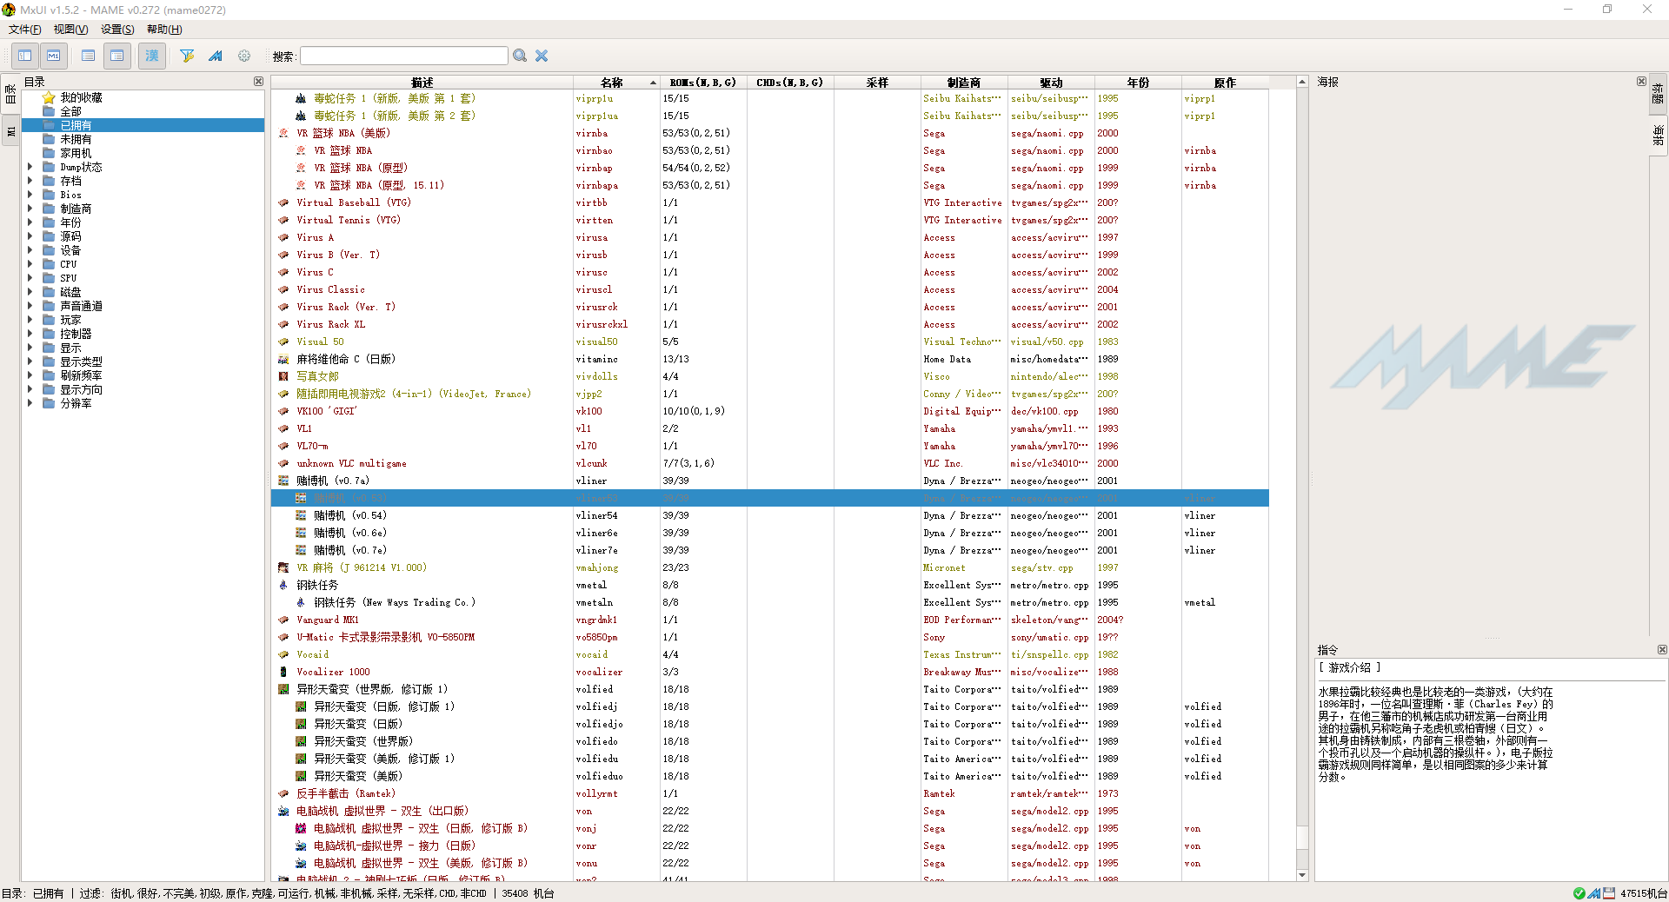Expand the 制造商 tree node
The width and height of the screenshot is (1669, 902).
(30, 209)
